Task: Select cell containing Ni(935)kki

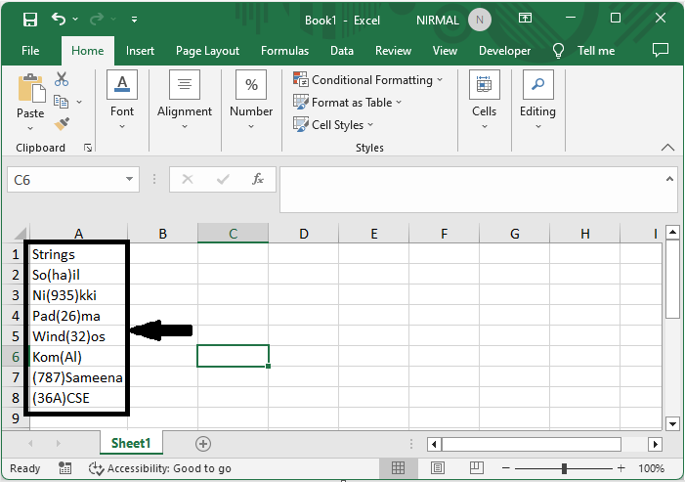Action: (x=78, y=295)
